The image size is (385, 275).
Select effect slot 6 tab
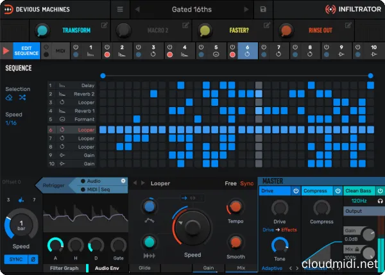click(248, 51)
